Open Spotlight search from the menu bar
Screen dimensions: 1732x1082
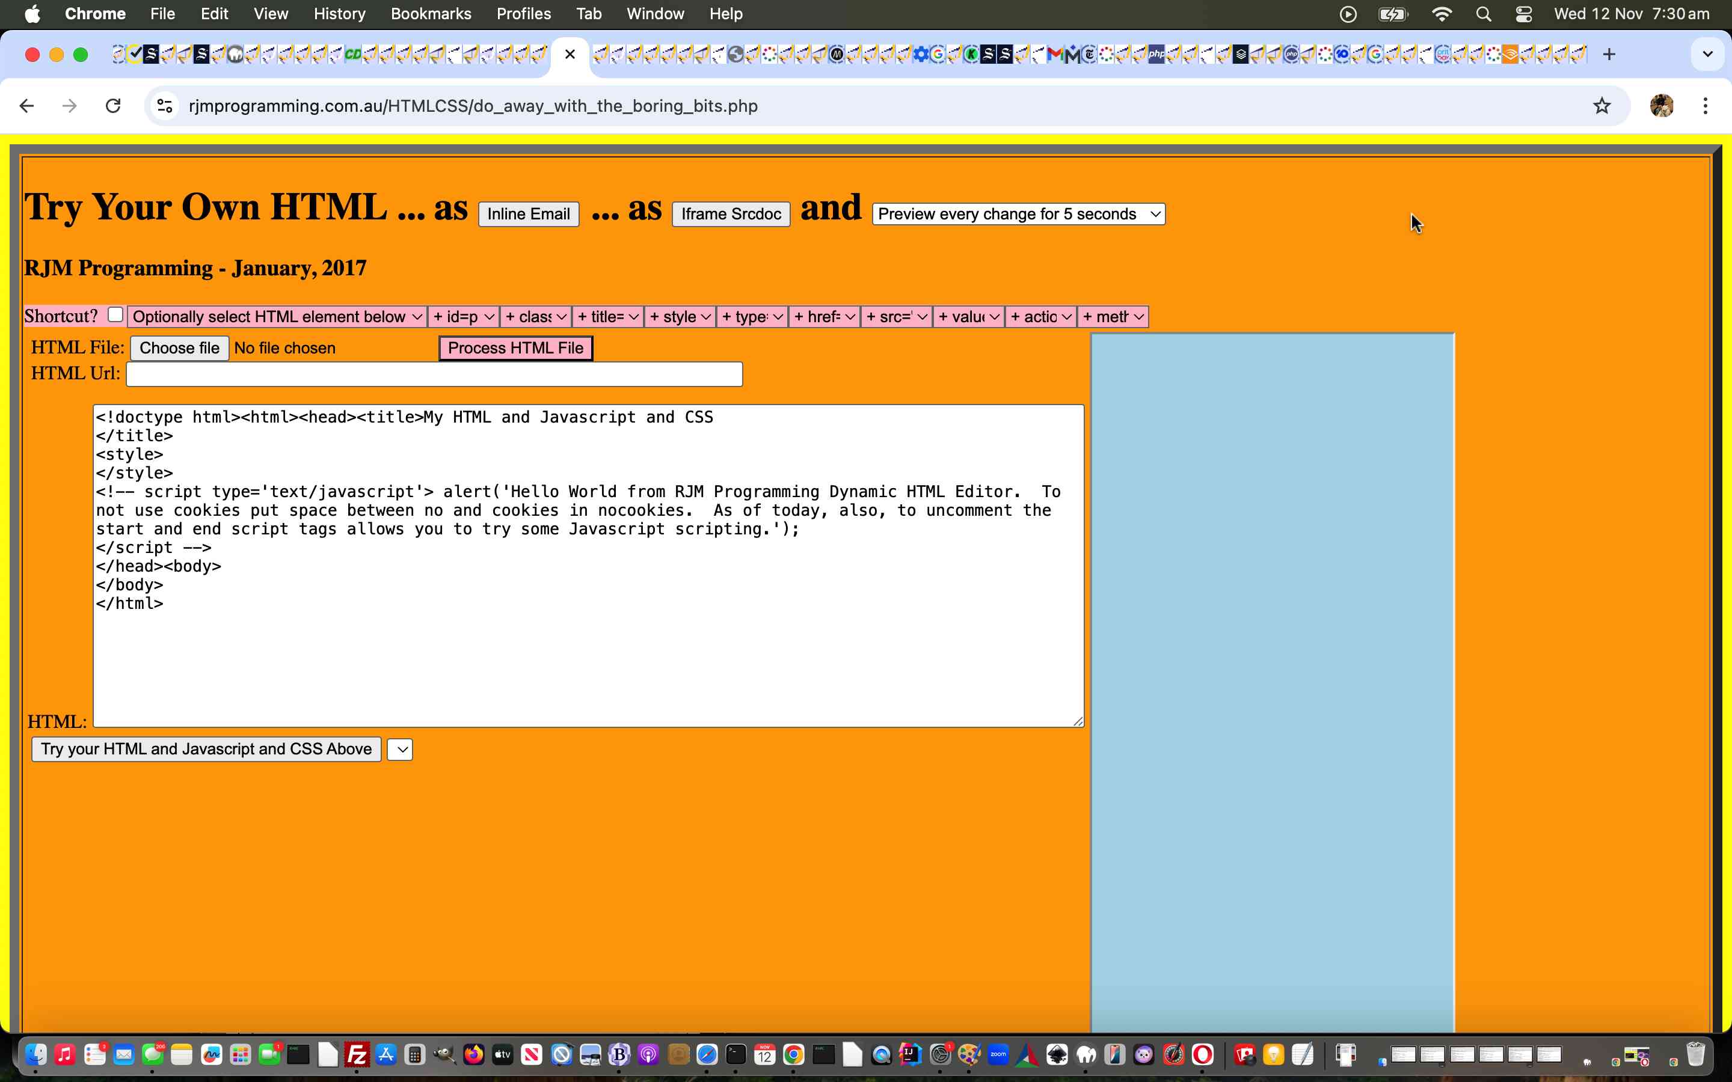[1483, 14]
